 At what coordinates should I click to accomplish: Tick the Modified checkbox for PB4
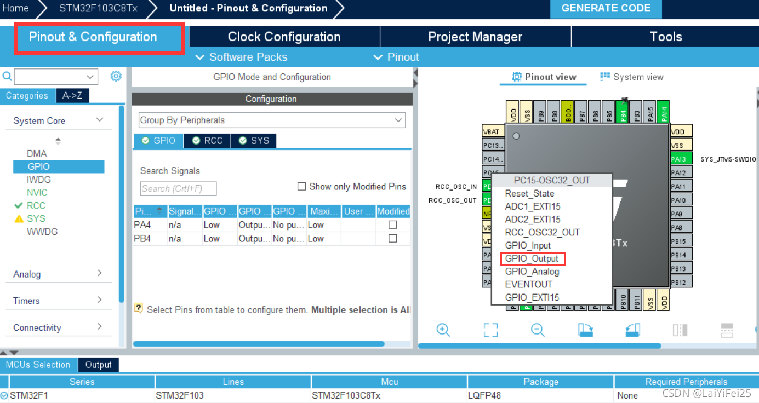pos(392,238)
